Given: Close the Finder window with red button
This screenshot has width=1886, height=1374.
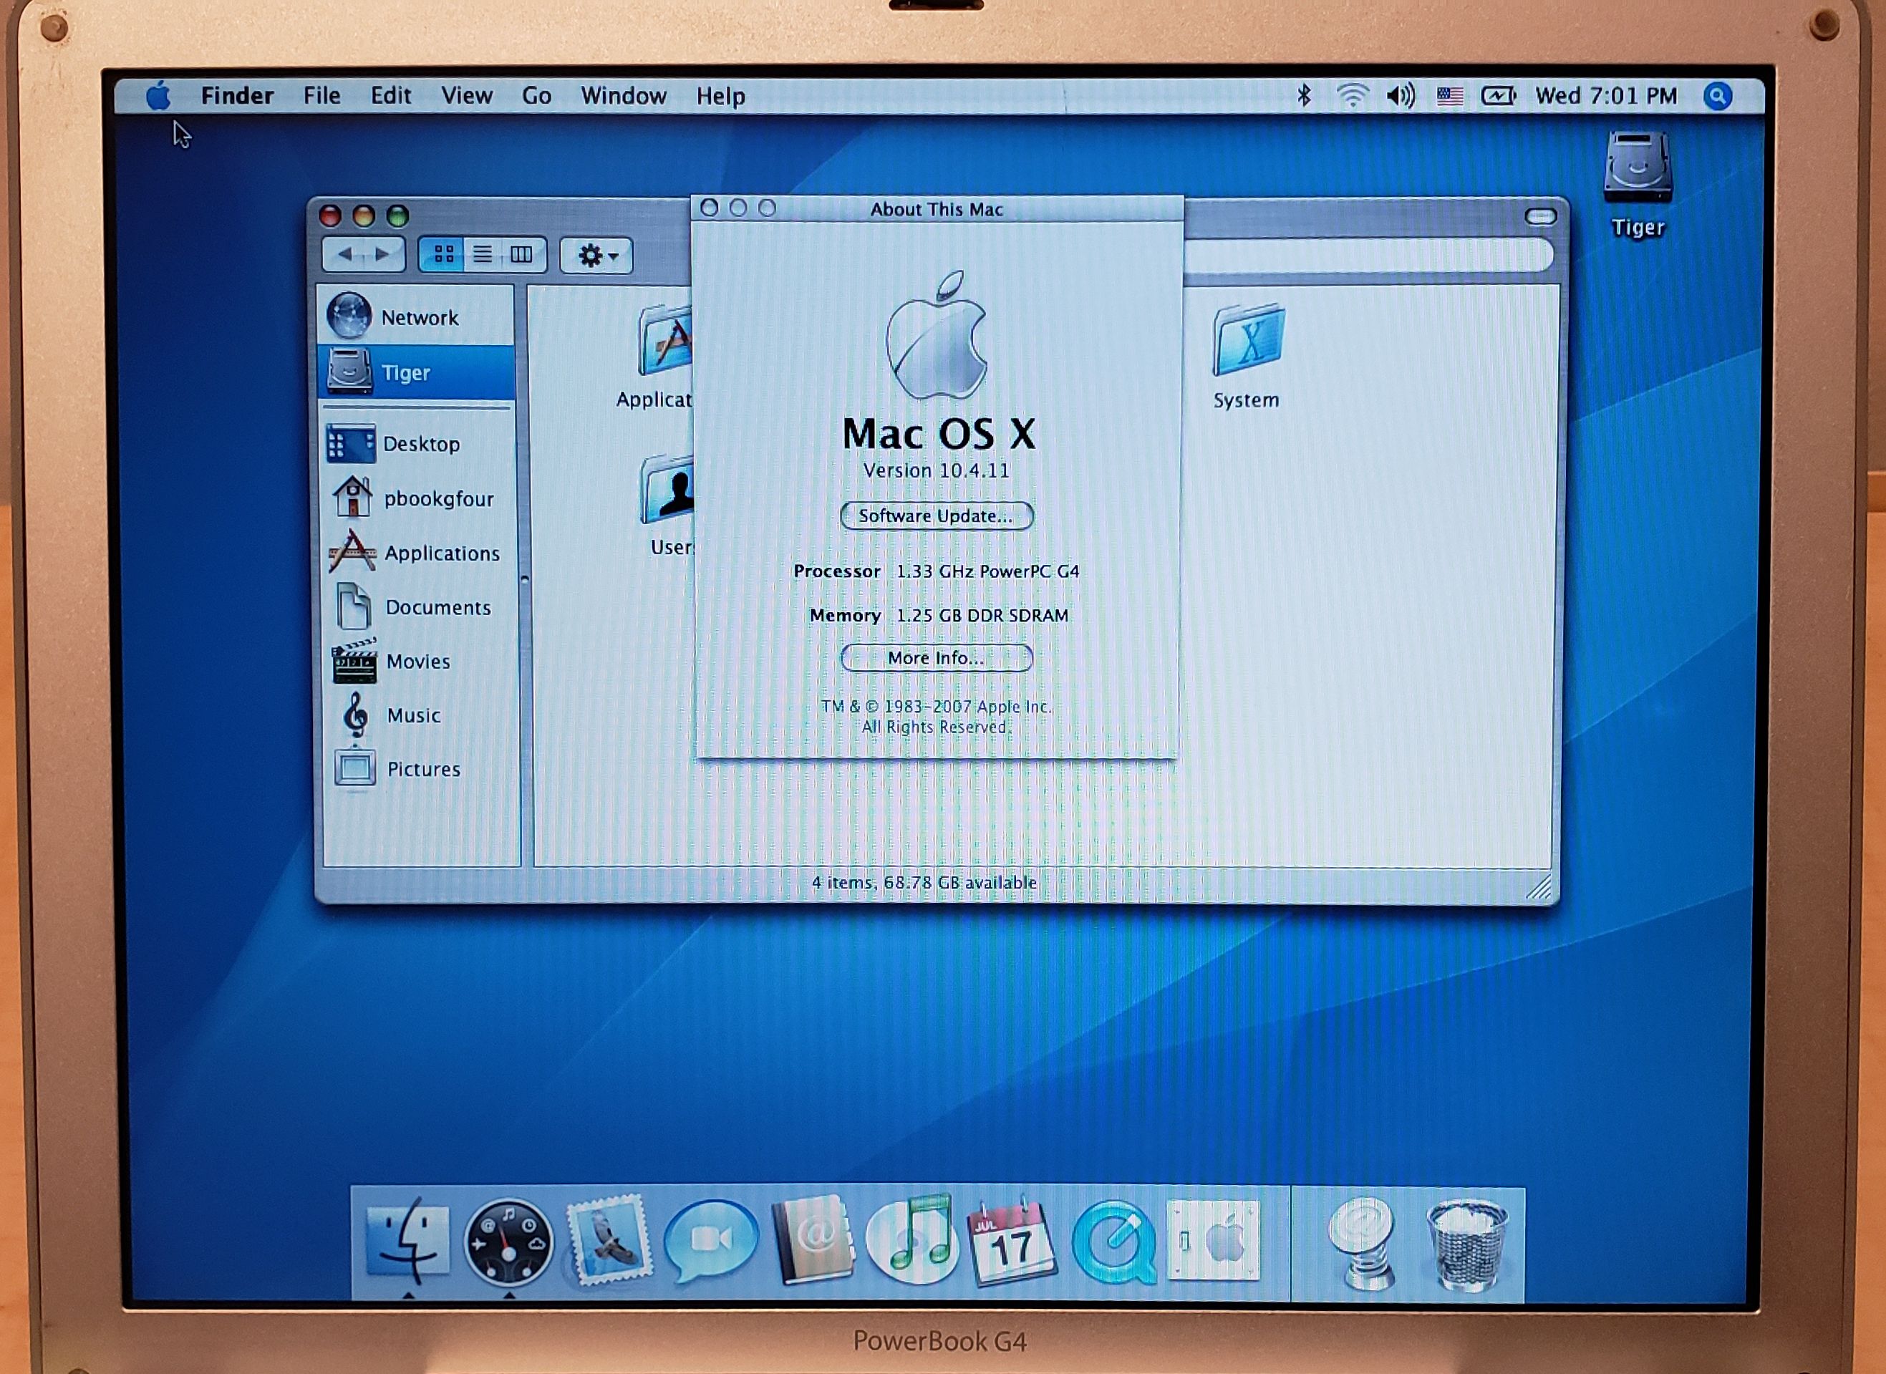Looking at the screenshot, I should click(x=331, y=216).
